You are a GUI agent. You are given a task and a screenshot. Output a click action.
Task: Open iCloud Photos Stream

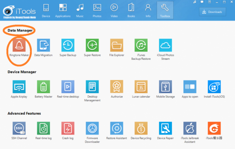coord(166,45)
